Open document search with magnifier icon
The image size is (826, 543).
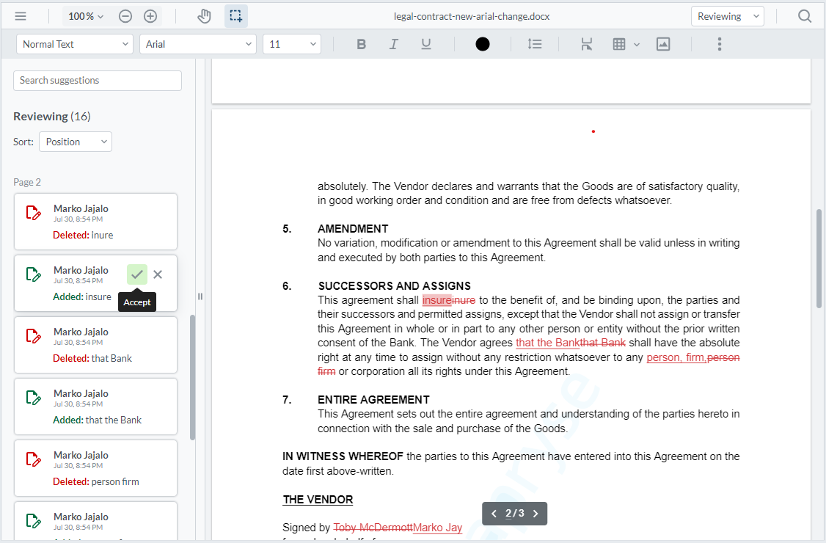(x=805, y=16)
